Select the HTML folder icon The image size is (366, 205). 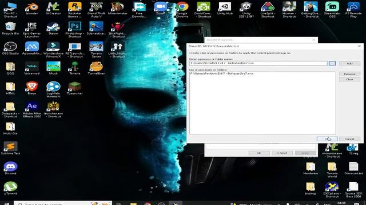[10, 88]
